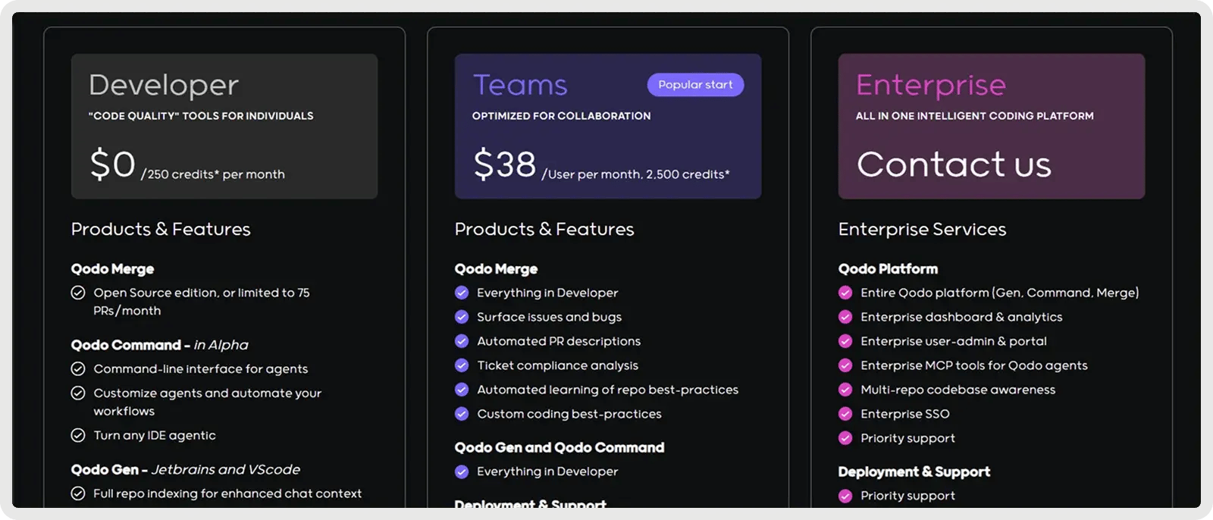Viewport: 1213px width, 520px height.
Task: Click the check icon beside "Enterprise user-admin & portal"
Action: (845, 341)
